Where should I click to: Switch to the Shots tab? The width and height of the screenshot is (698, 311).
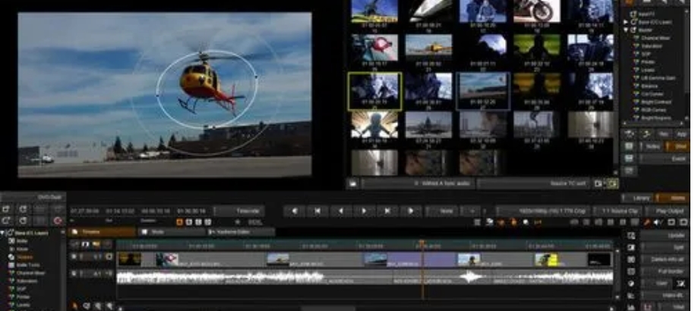coord(172,232)
